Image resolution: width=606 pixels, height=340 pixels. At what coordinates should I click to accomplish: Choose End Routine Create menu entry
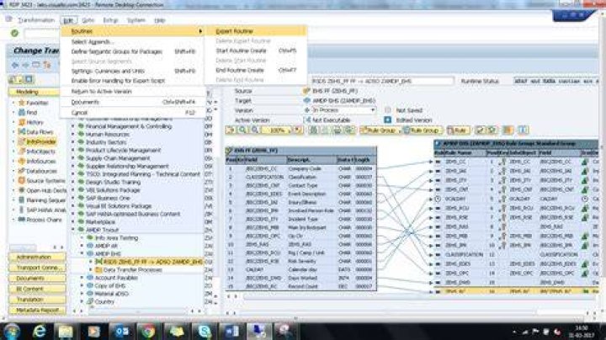coord(256,71)
